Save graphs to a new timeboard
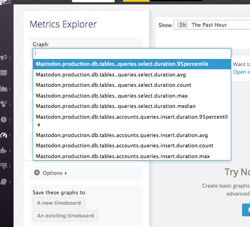The image size is (250, 227). 59,203
